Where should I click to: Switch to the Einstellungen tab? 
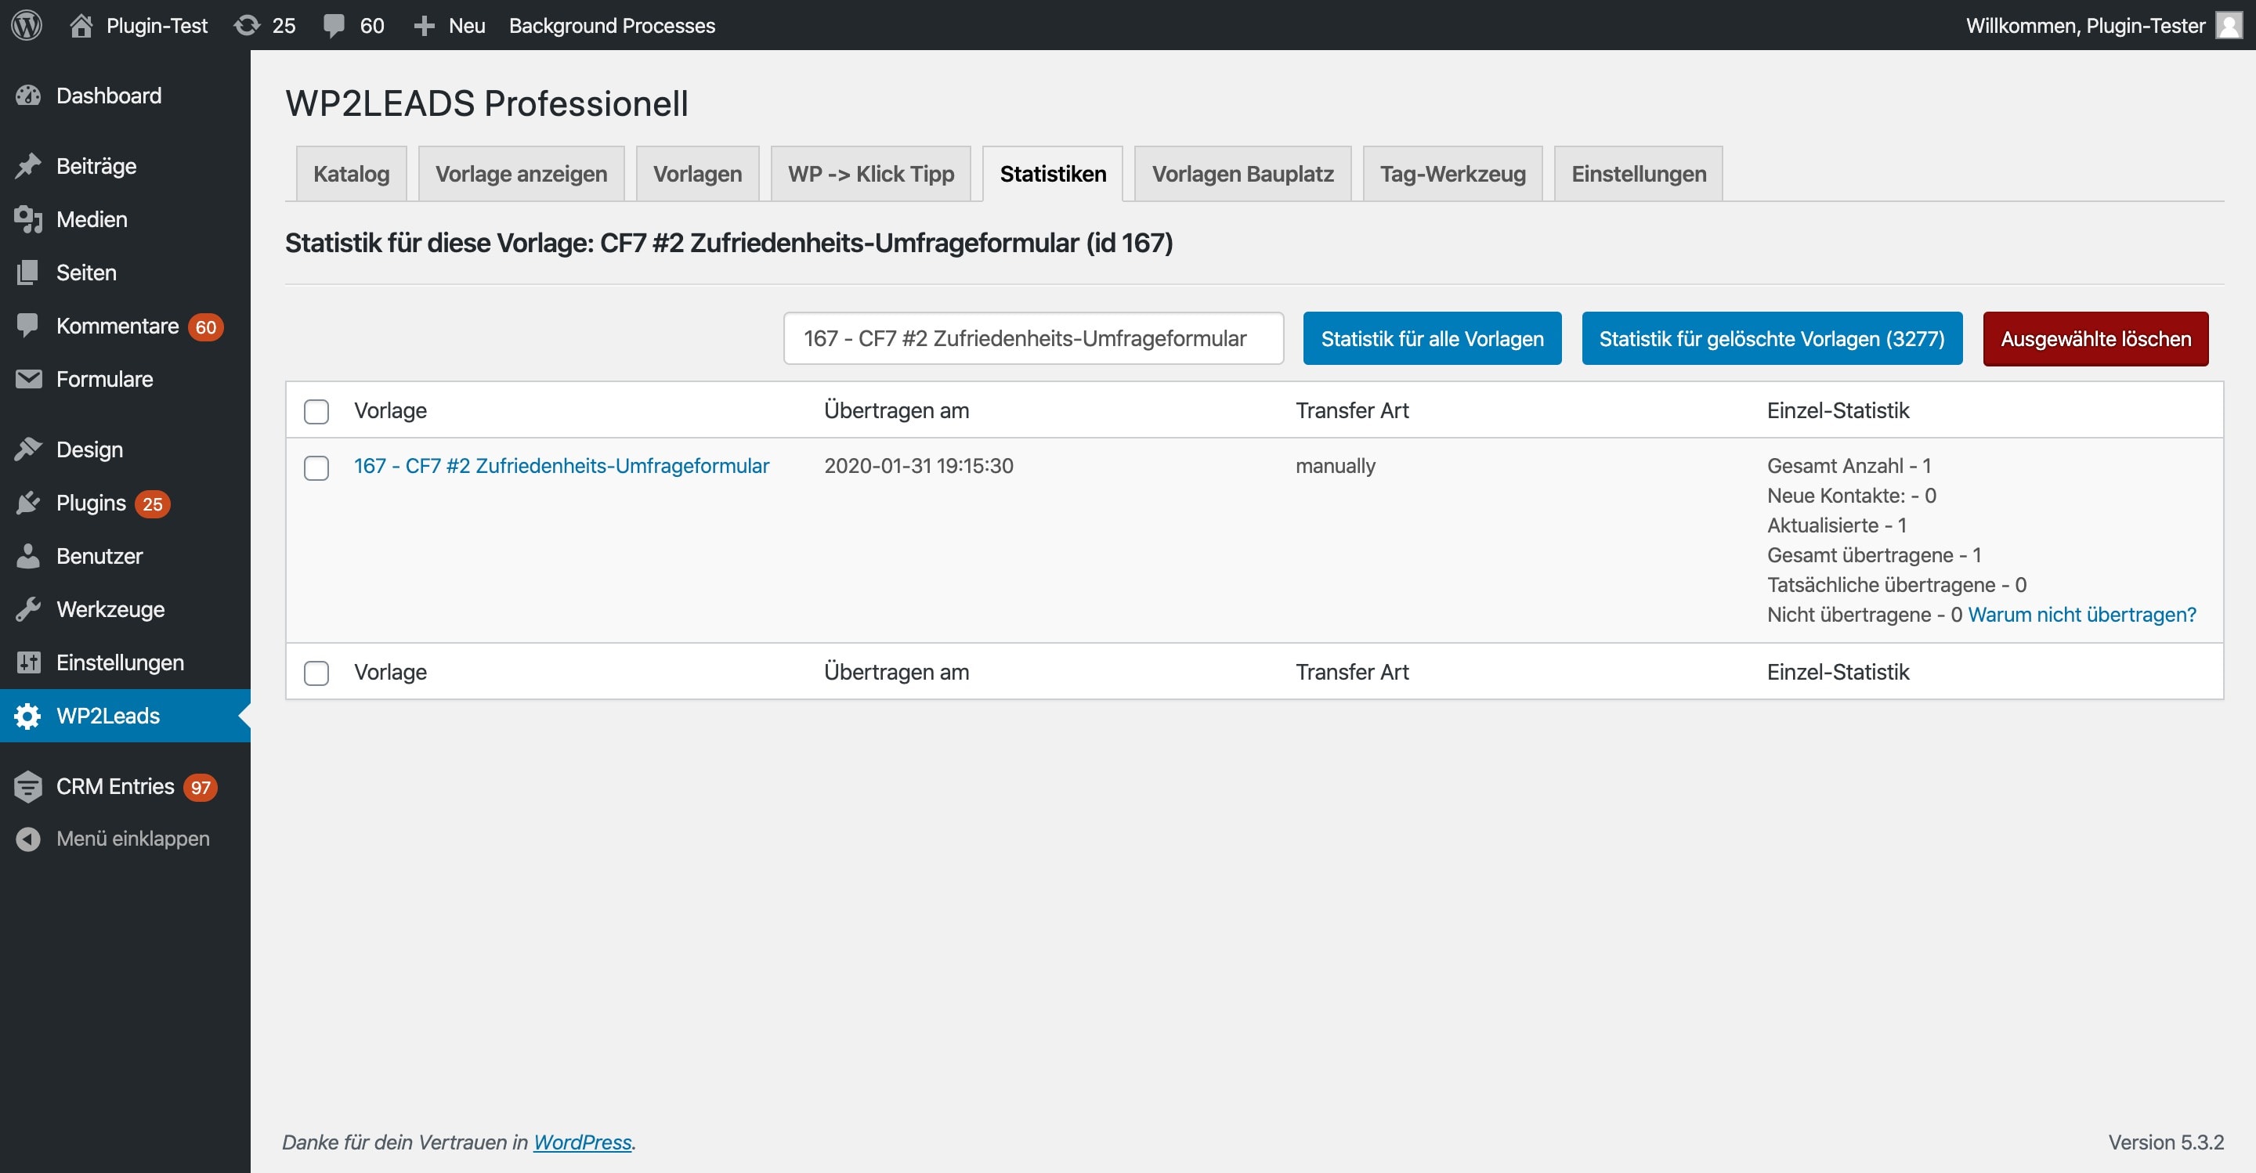pyautogui.click(x=1639, y=173)
